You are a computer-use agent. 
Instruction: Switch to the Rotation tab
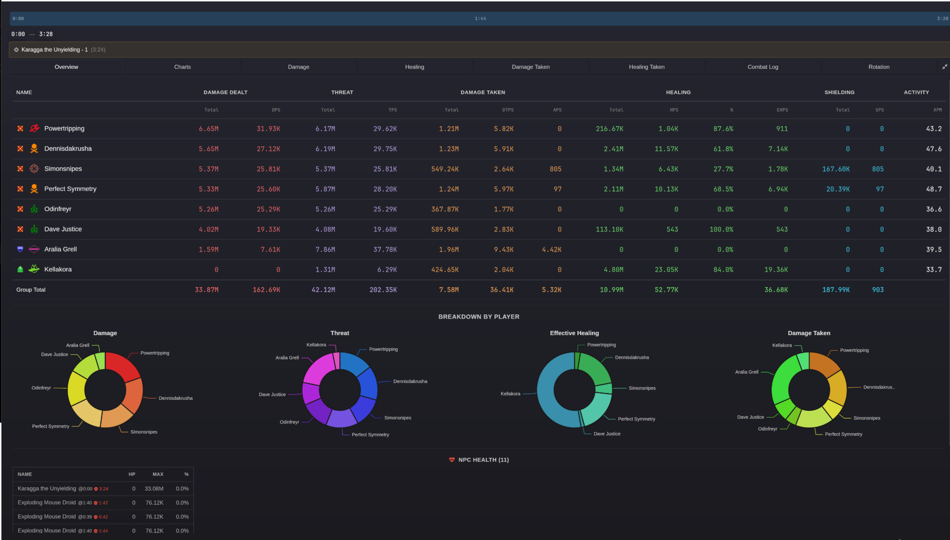tap(879, 67)
